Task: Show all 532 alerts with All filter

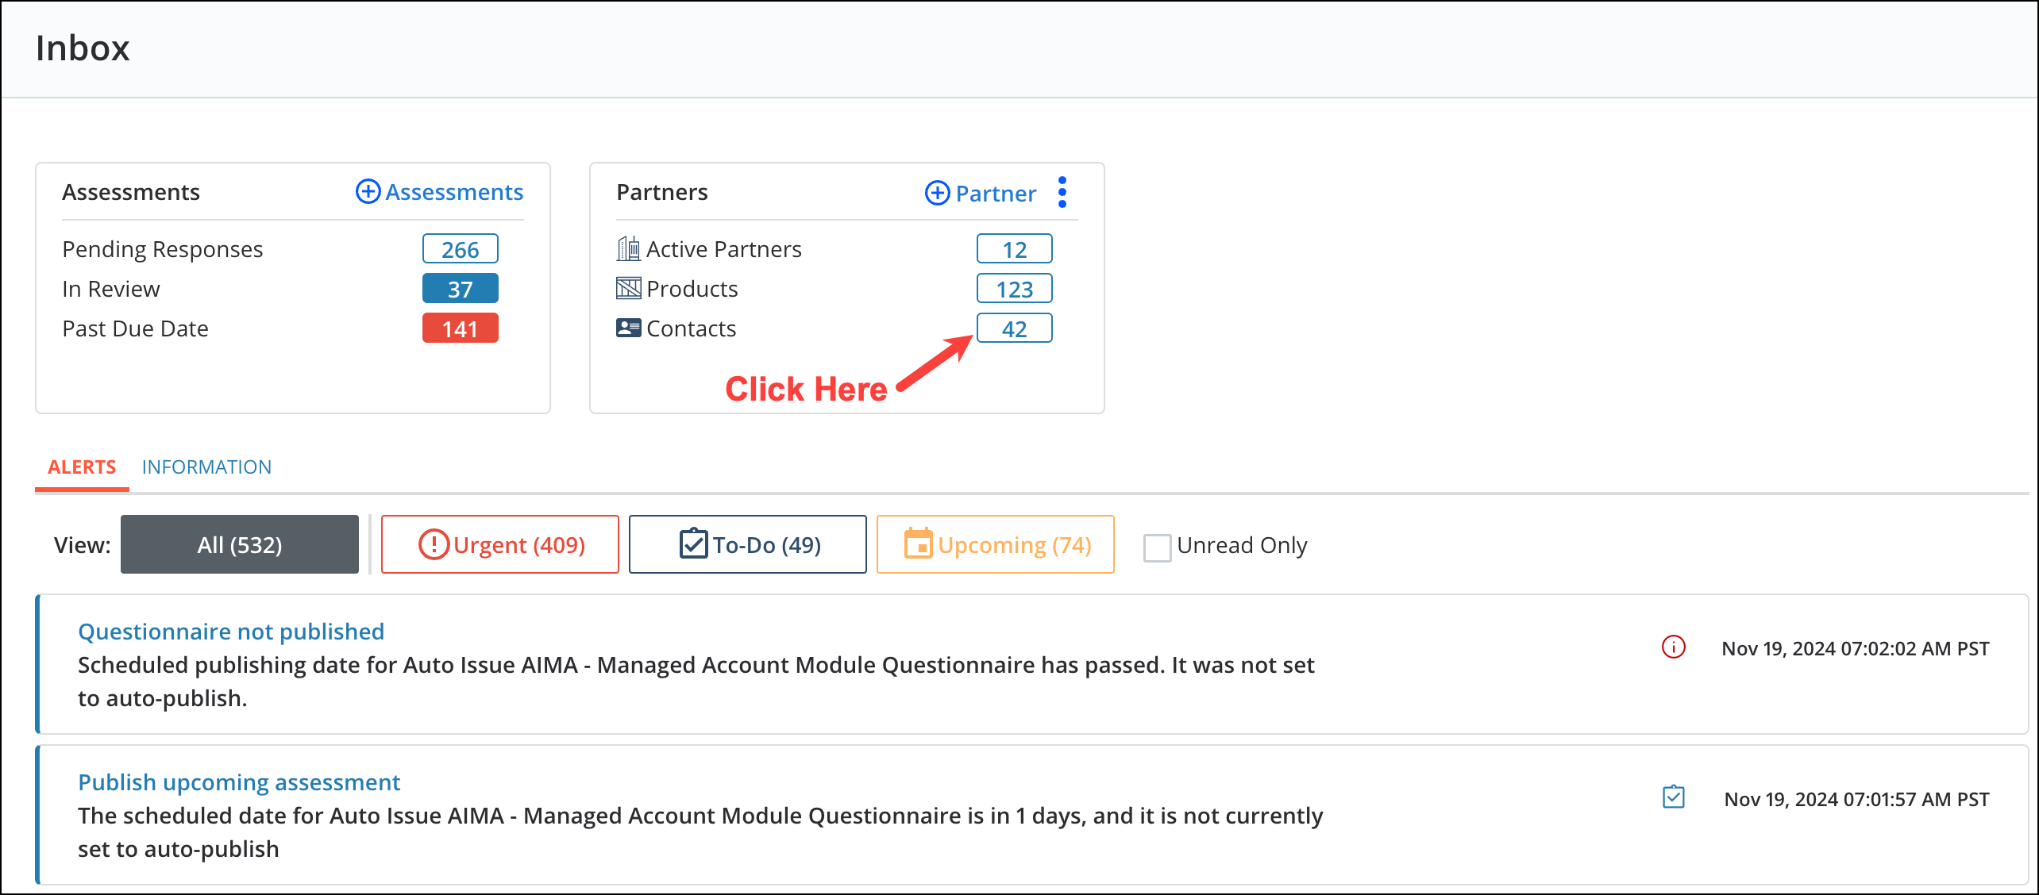Action: (x=240, y=544)
